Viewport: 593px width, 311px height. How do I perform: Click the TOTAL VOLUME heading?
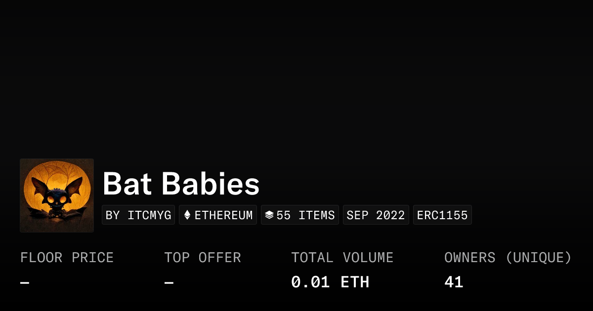pyautogui.click(x=342, y=258)
